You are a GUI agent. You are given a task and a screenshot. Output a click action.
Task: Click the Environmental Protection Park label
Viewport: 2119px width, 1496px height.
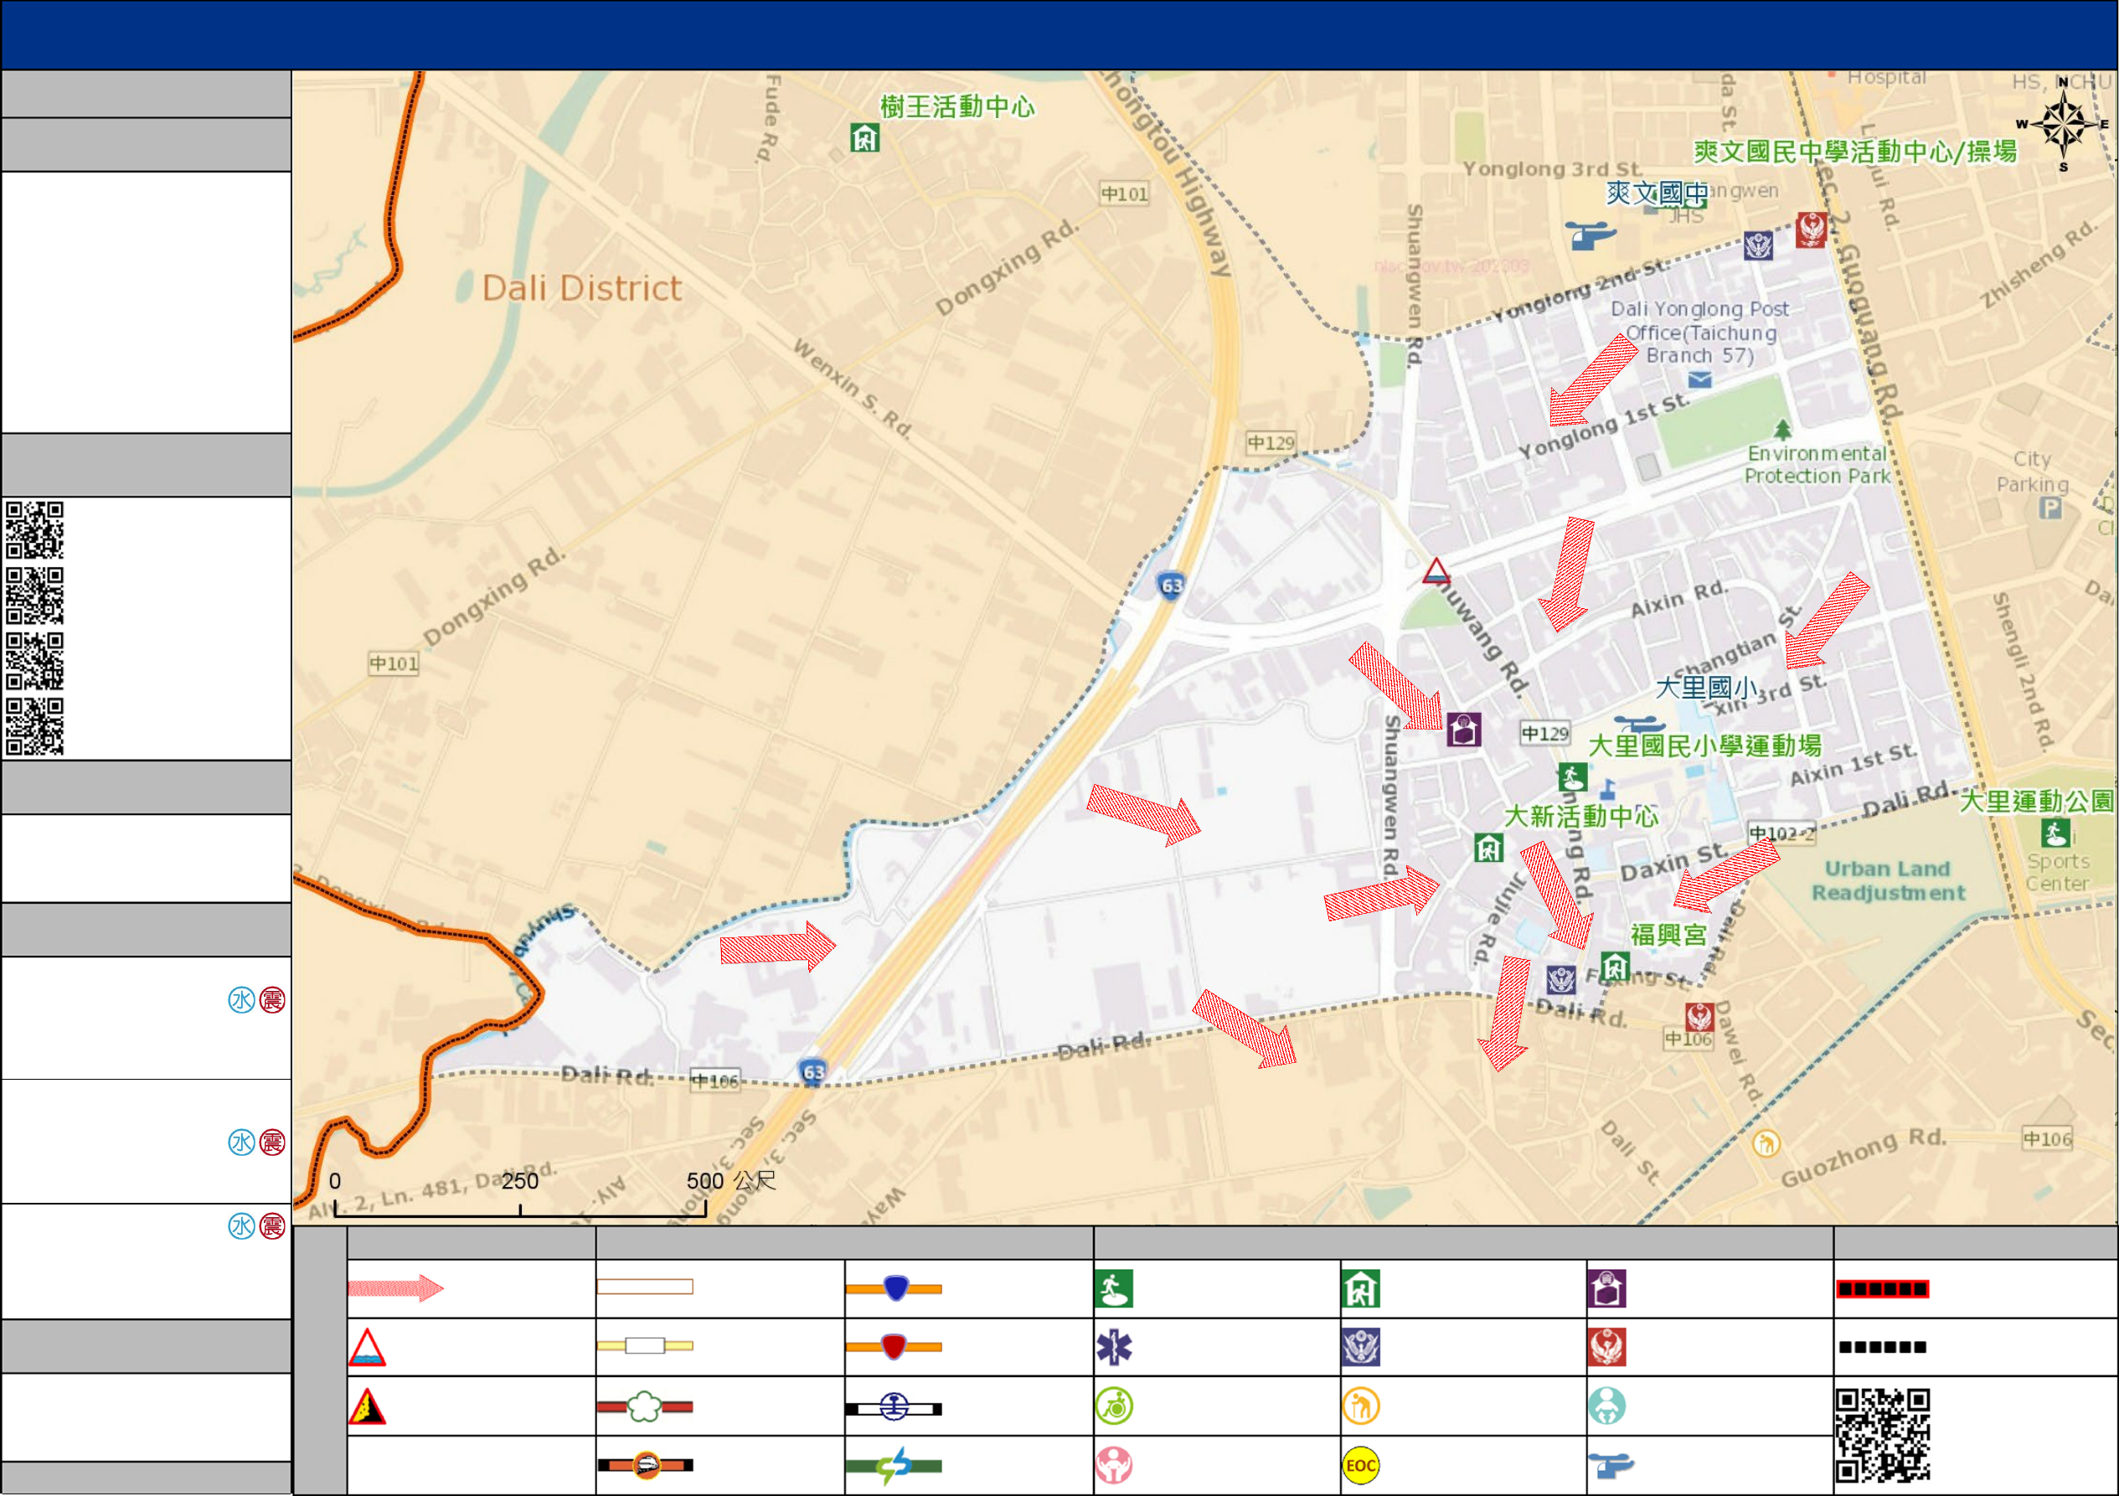1817,464
